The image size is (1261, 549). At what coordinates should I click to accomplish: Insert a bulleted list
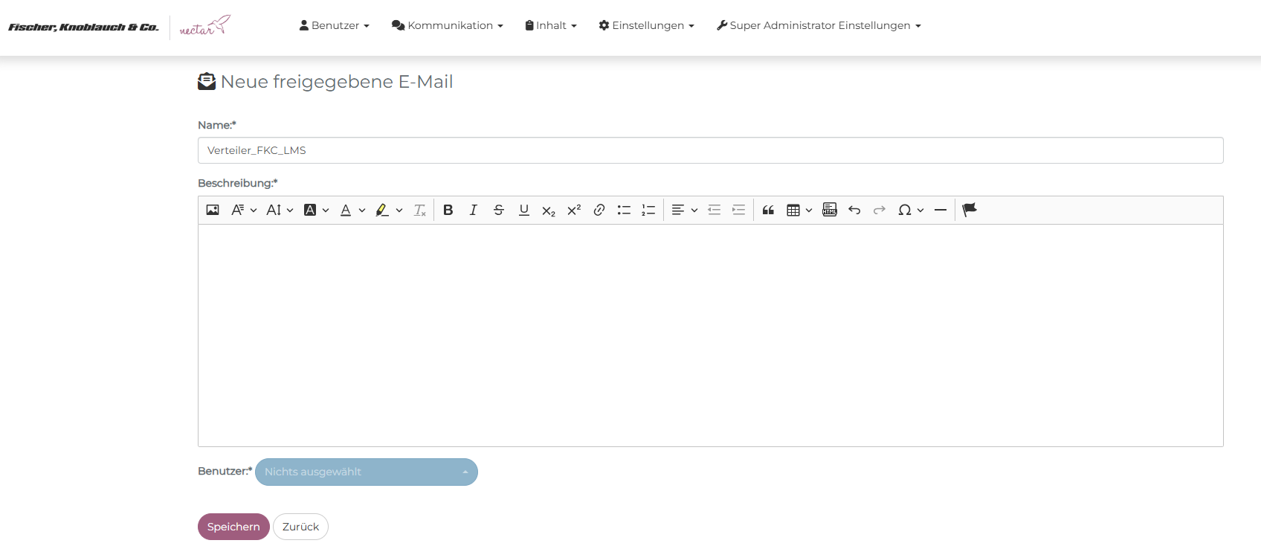624,211
